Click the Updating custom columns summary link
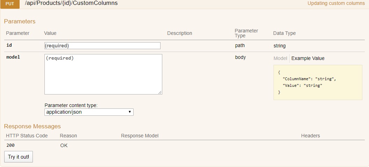 (336, 3)
